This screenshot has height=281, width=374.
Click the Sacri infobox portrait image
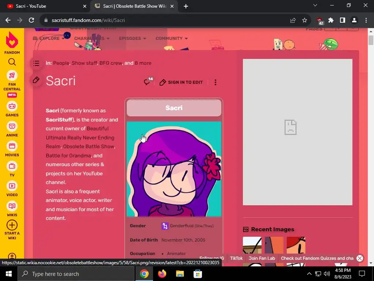174,169
